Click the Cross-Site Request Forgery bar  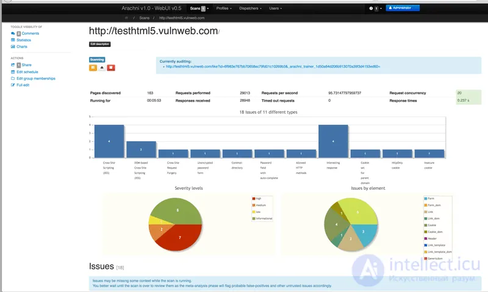[x=173, y=153]
